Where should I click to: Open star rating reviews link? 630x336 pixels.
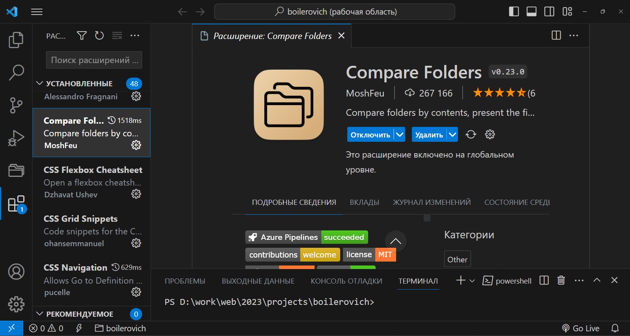504,93
